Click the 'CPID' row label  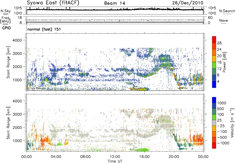tap(6, 28)
